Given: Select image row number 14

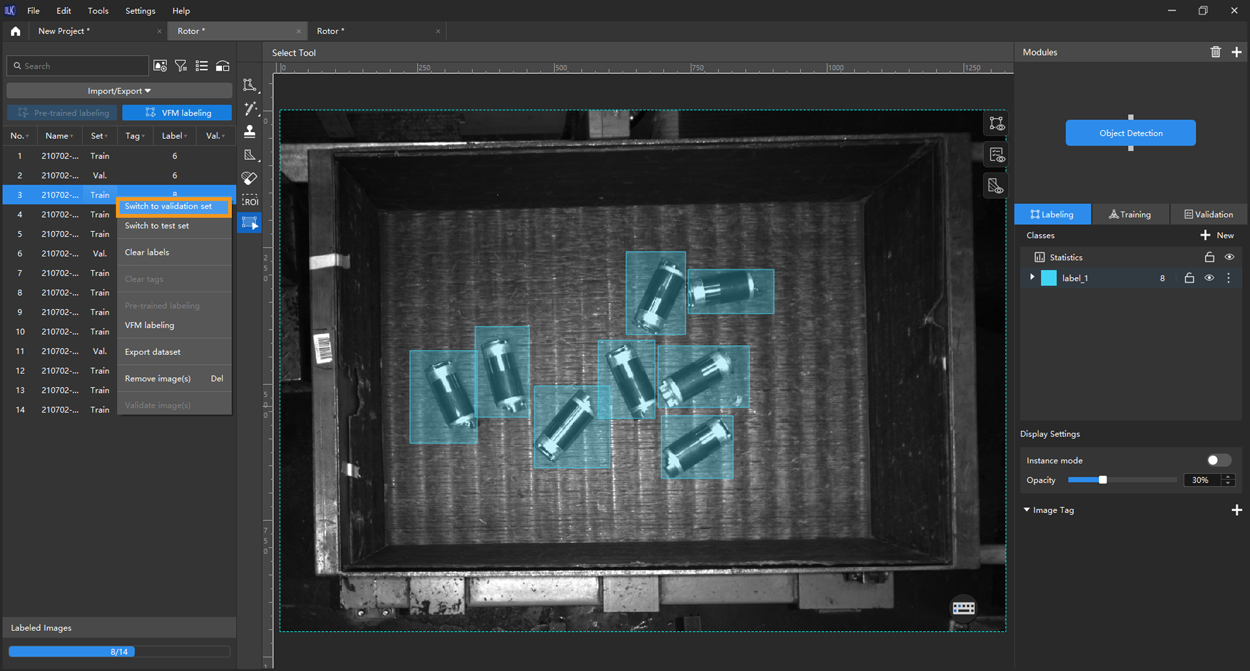Looking at the screenshot, I should point(60,409).
